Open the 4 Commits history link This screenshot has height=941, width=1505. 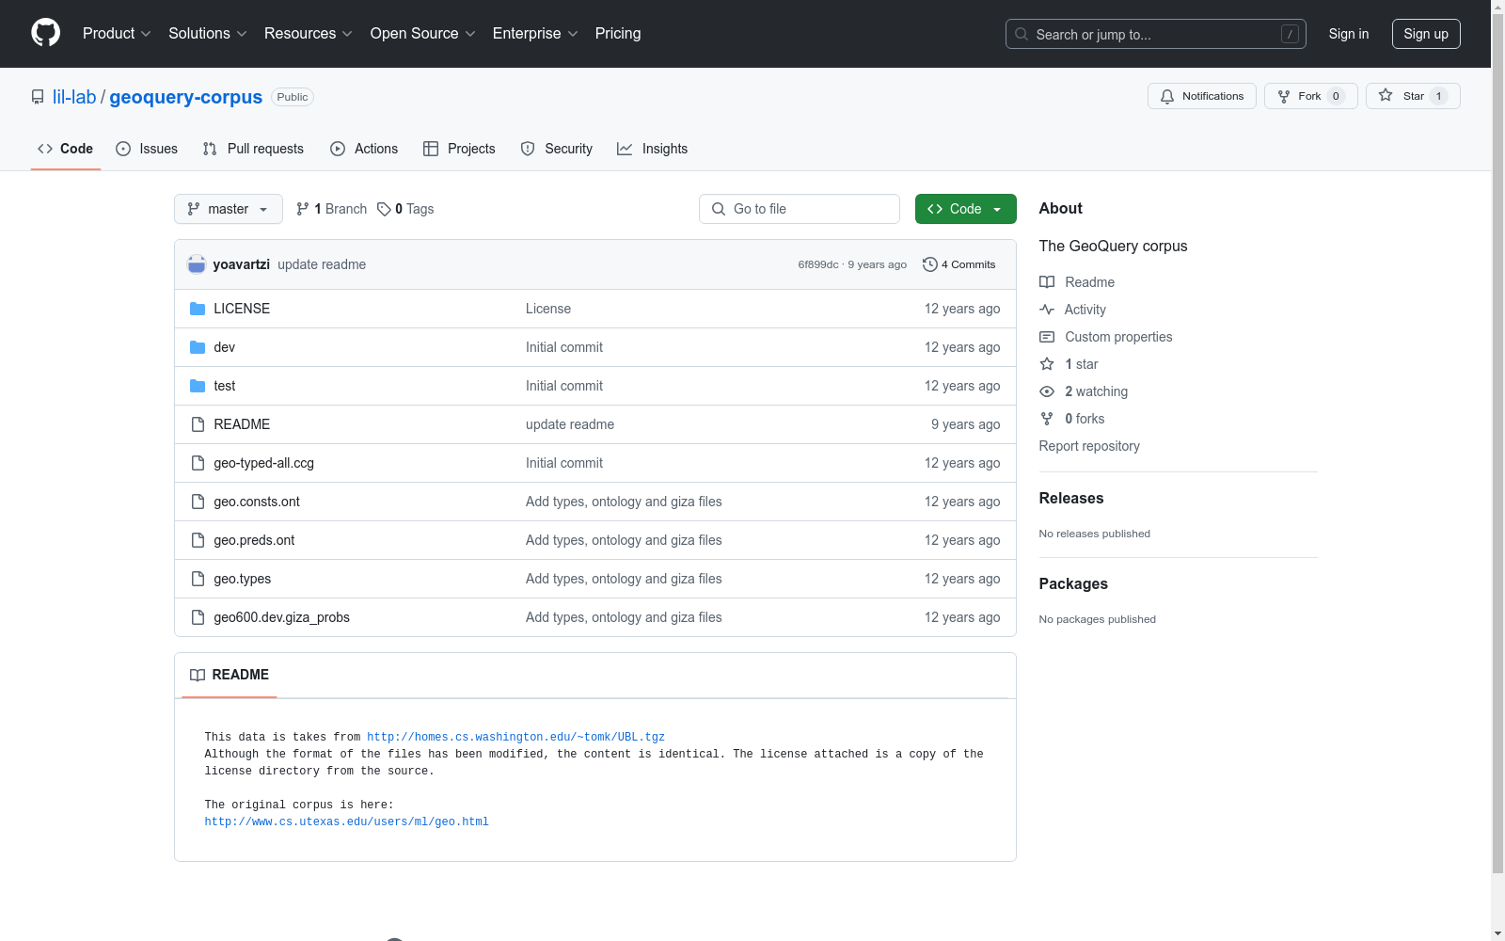point(959,264)
